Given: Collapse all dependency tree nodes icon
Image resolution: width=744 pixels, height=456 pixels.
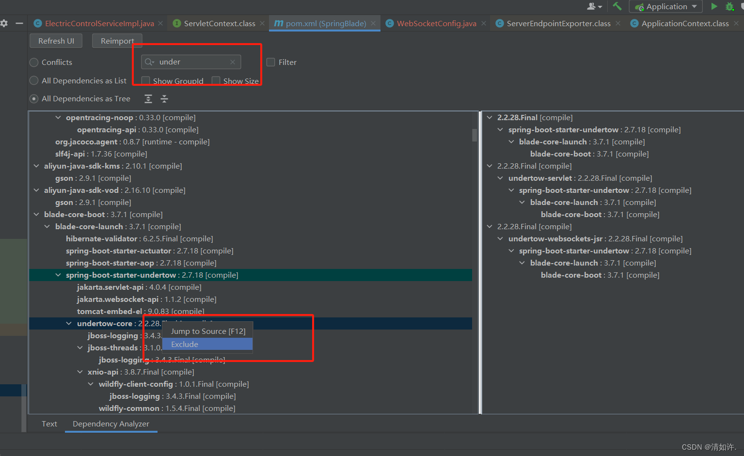Looking at the screenshot, I should pos(164,99).
